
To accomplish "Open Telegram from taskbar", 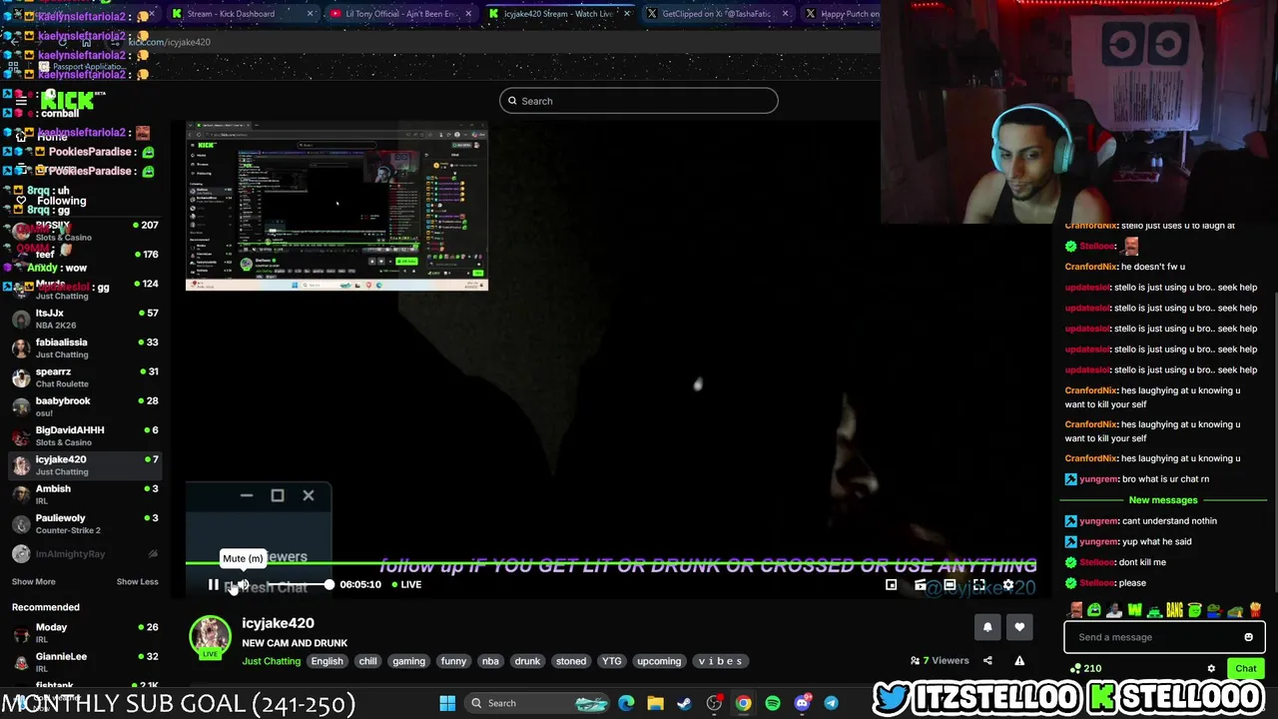I will [831, 703].
